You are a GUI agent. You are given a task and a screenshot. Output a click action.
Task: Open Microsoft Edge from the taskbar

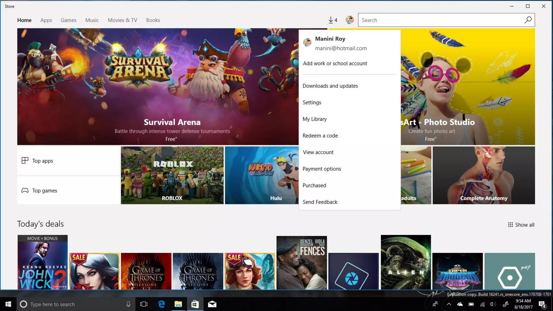click(161, 304)
